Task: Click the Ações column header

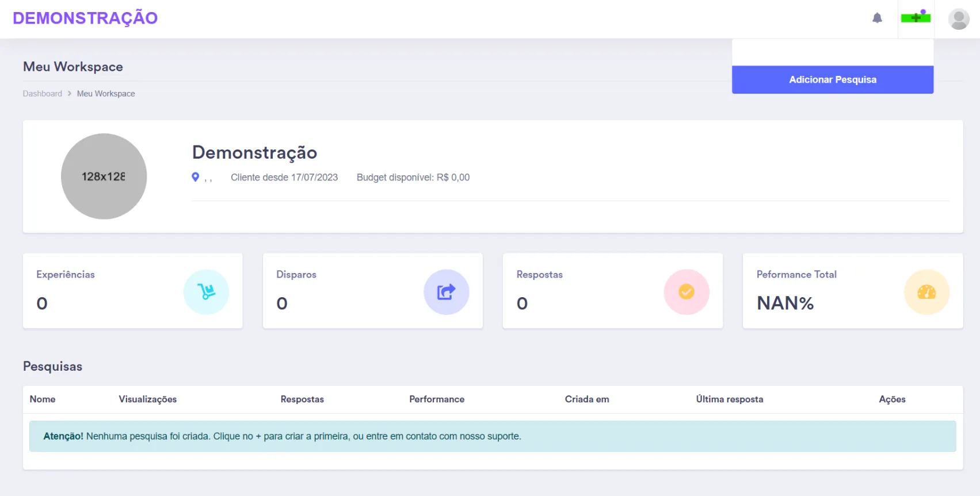Action: [x=892, y=399]
